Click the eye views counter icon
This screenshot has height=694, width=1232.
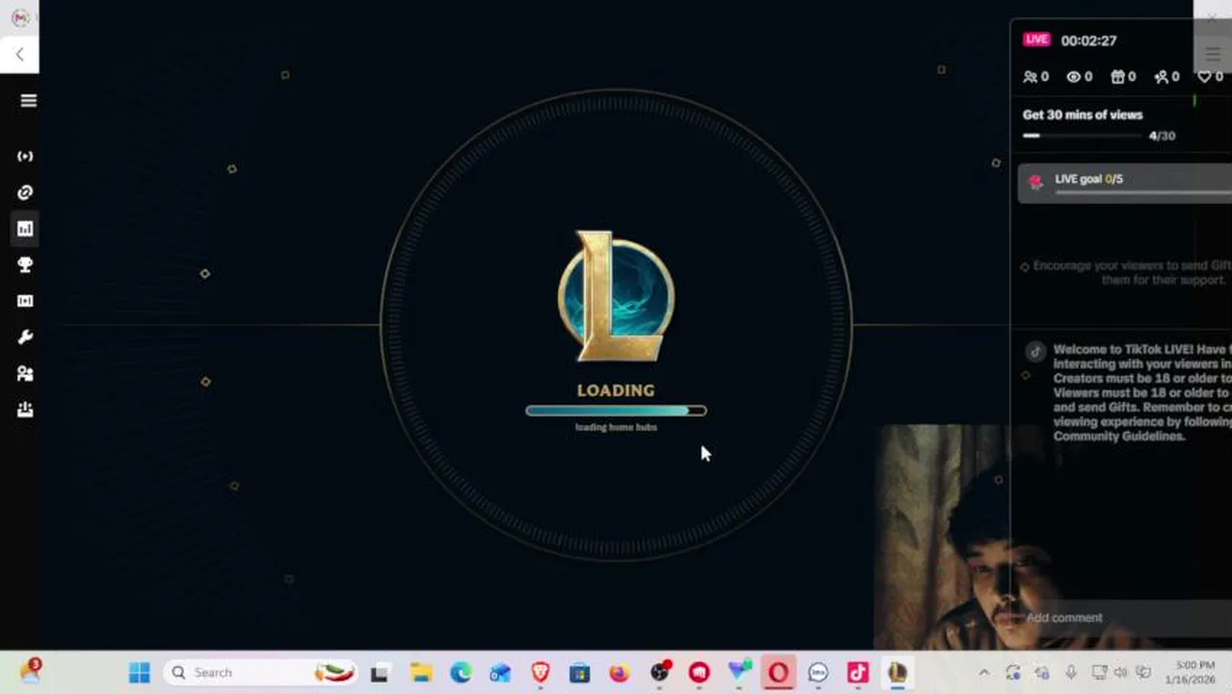tap(1074, 77)
